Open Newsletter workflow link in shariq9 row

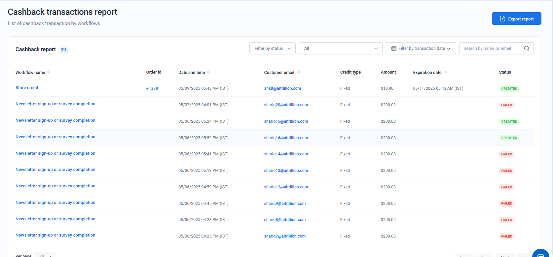(55, 202)
